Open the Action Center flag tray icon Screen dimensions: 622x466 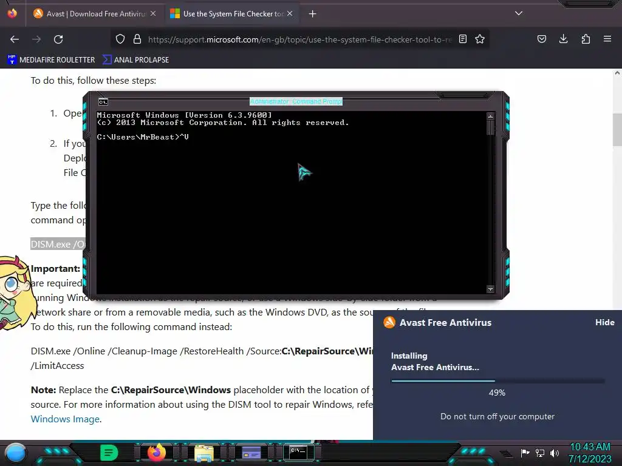[525, 453]
